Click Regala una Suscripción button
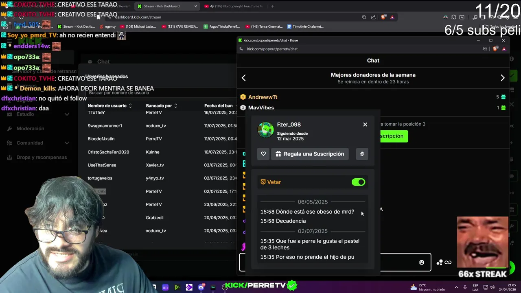This screenshot has height=293, width=521. (x=310, y=154)
